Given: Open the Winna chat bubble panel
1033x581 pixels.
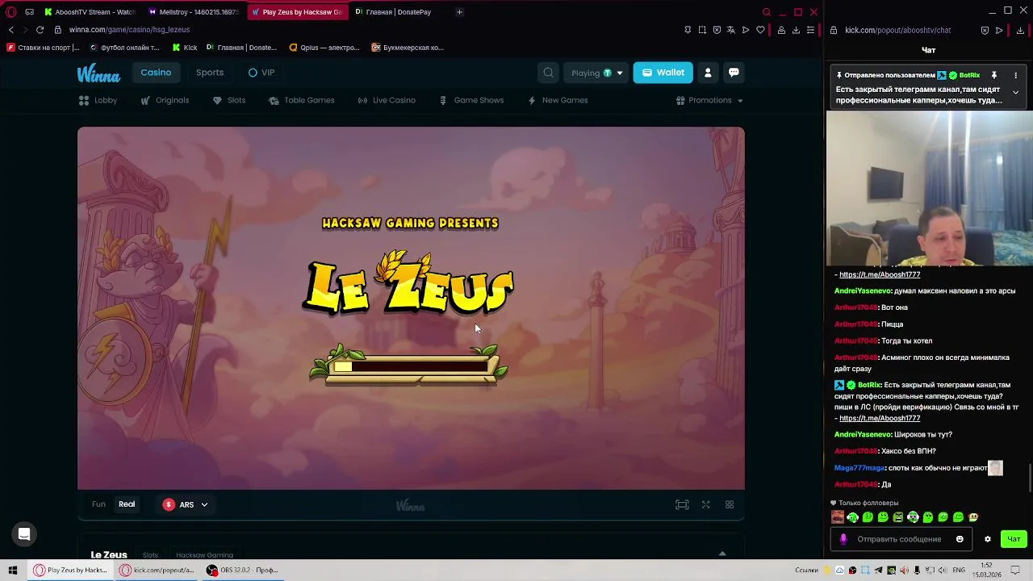Looking at the screenshot, I should [x=734, y=73].
